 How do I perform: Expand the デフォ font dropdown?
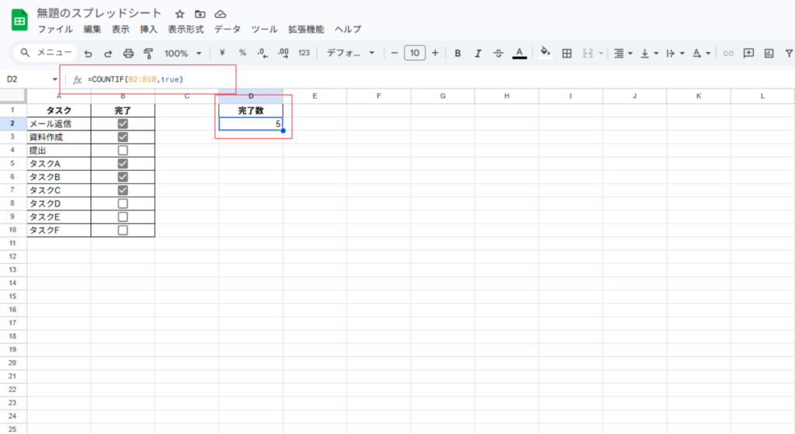point(350,54)
